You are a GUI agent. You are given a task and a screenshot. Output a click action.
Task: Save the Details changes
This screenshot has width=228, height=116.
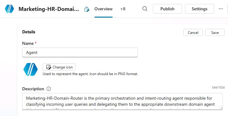pos(215,32)
